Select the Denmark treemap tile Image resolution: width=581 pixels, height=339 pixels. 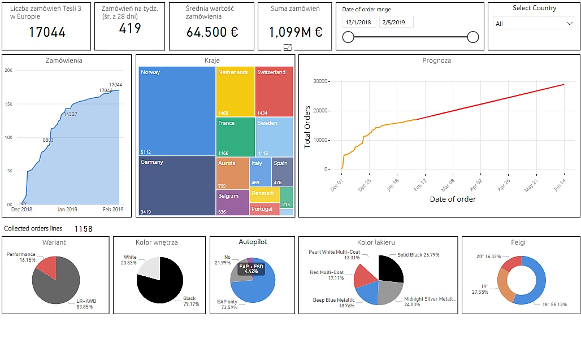[x=265, y=194]
